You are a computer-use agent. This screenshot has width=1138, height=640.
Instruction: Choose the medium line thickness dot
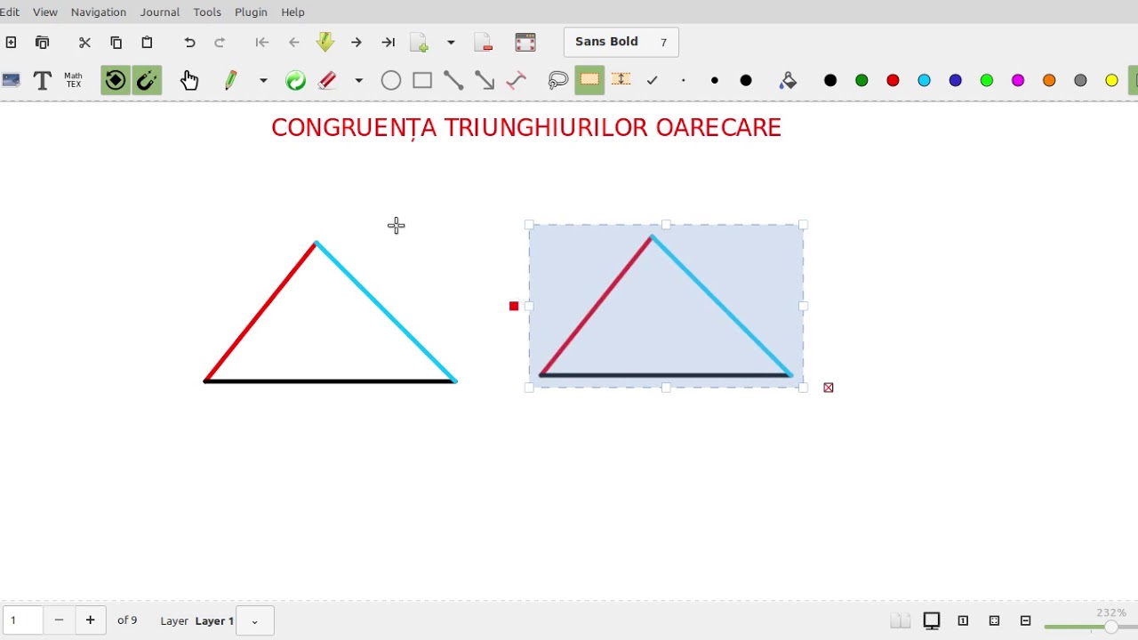(x=715, y=80)
